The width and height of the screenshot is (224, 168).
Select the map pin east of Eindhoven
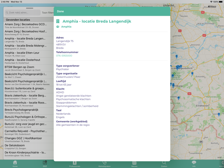(x=219, y=114)
